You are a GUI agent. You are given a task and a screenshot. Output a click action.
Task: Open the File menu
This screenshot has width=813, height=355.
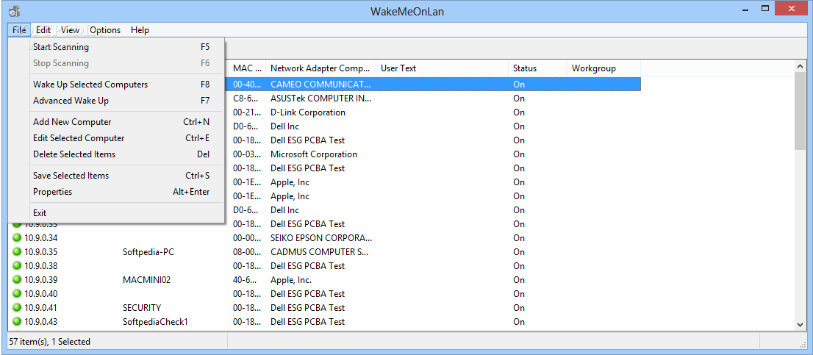19,30
